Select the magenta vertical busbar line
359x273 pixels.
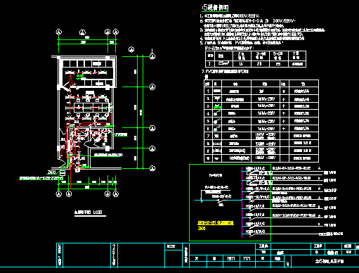click(x=242, y=202)
